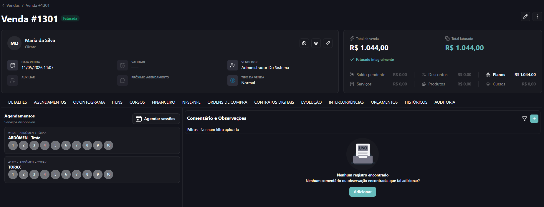Click the pencil edit sale icon near the three-dot menu

[525, 16]
